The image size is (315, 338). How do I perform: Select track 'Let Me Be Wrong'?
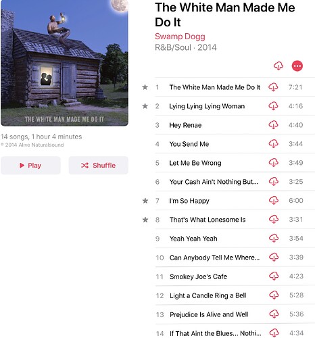click(x=235, y=163)
